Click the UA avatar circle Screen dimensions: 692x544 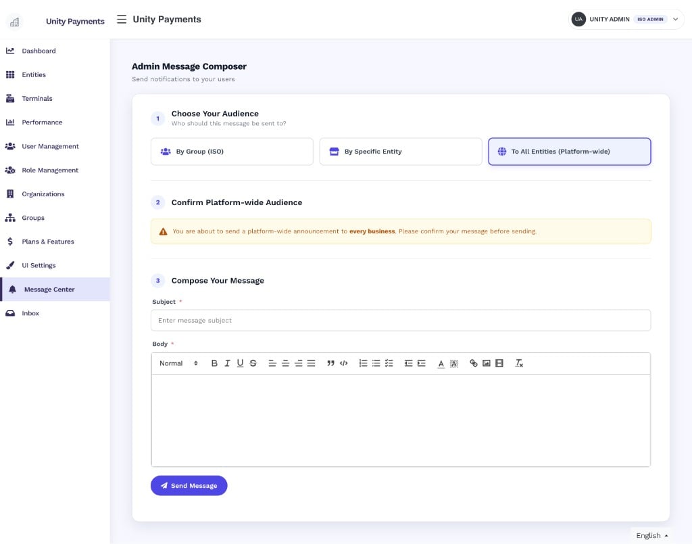point(578,20)
